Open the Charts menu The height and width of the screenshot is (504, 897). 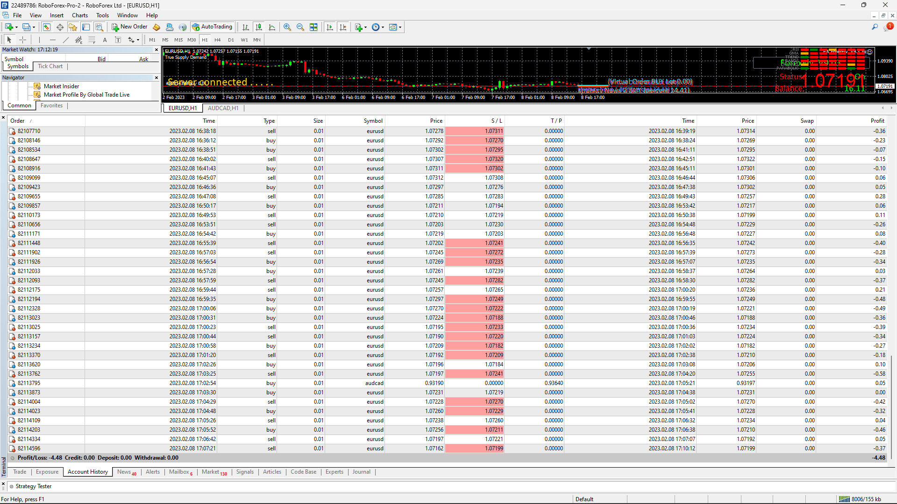tap(80, 15)
